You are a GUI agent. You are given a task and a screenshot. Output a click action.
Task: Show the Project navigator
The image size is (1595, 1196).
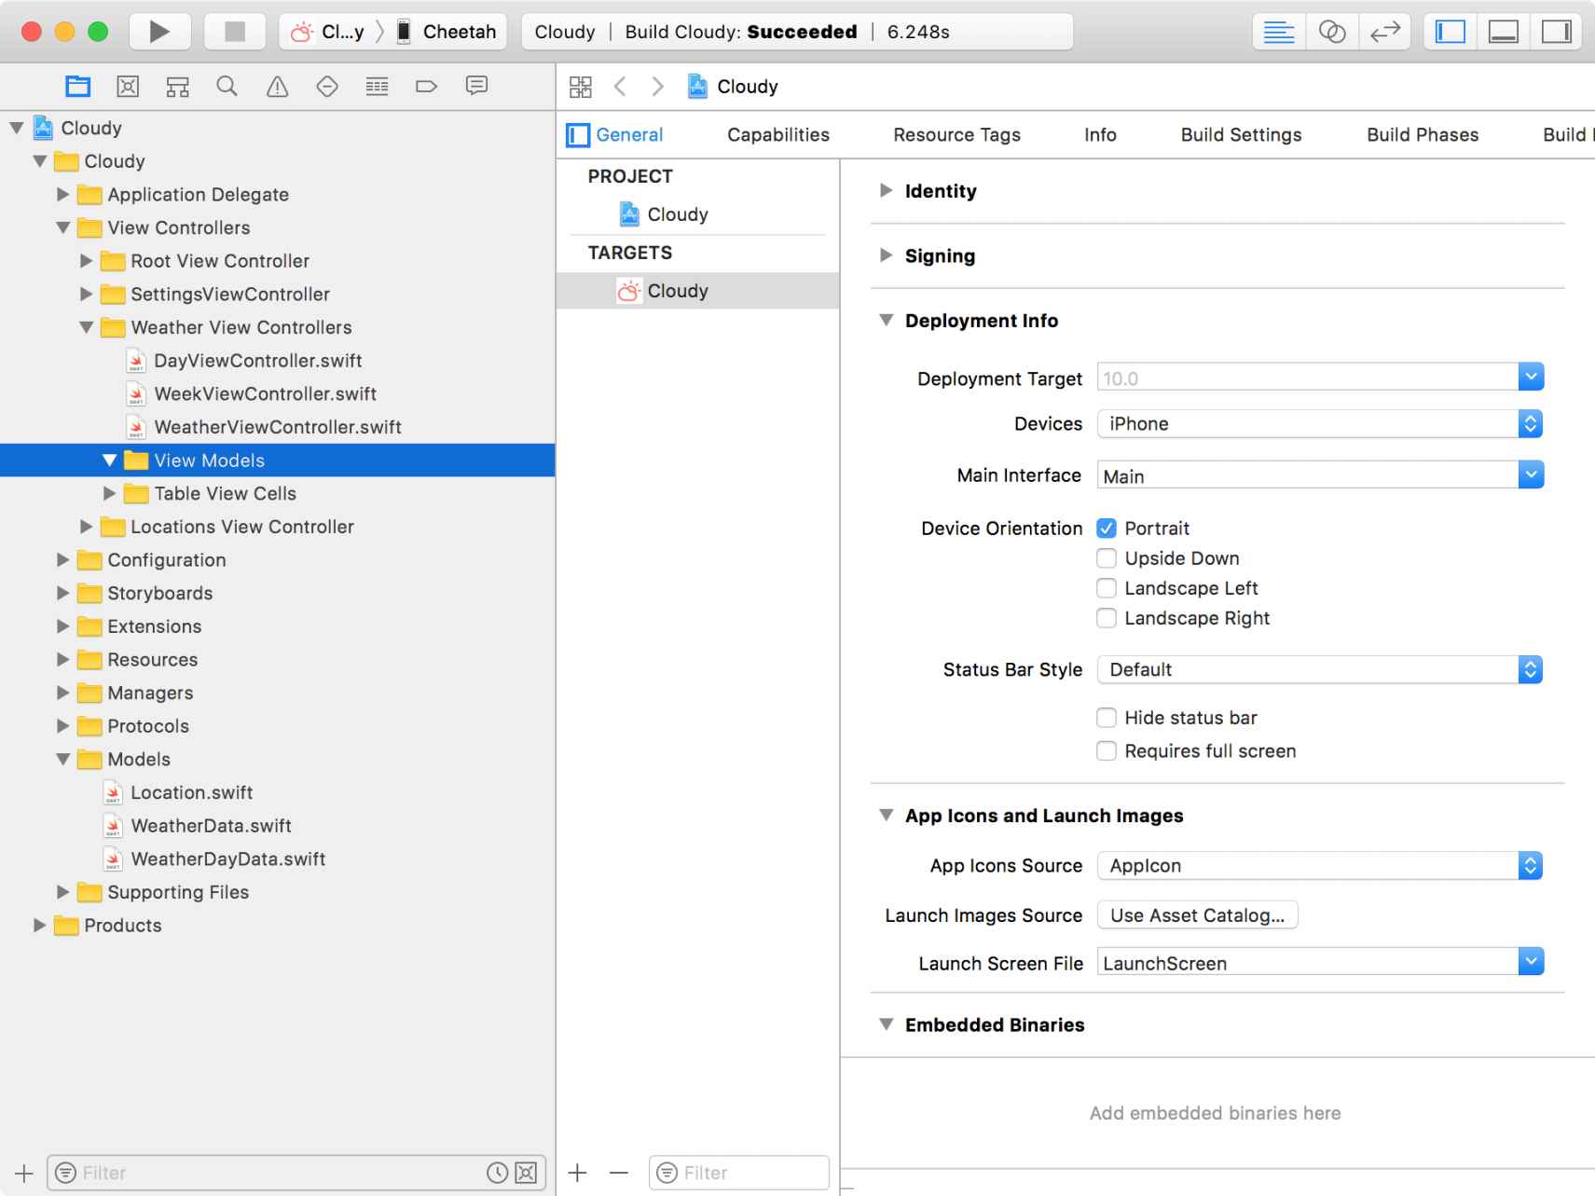(x=78, y=87)
